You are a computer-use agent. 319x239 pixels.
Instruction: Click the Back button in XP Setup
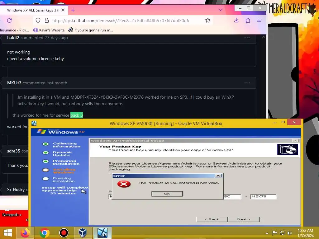(212, 219)
